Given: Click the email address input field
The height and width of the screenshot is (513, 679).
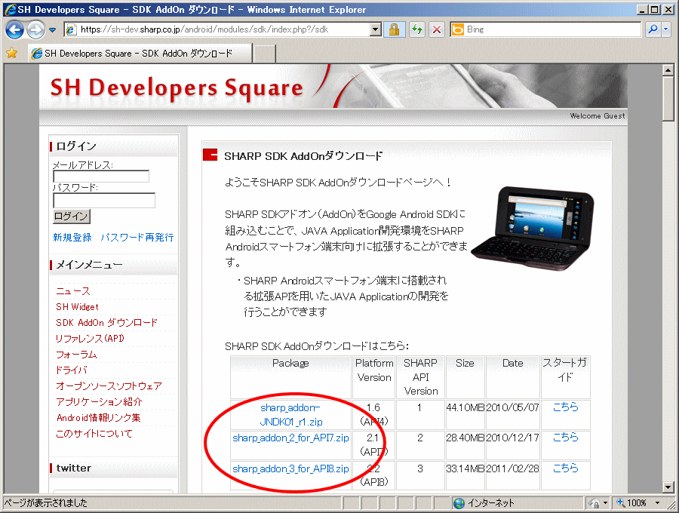Looking at the screenshot, I should coord(101,177).
